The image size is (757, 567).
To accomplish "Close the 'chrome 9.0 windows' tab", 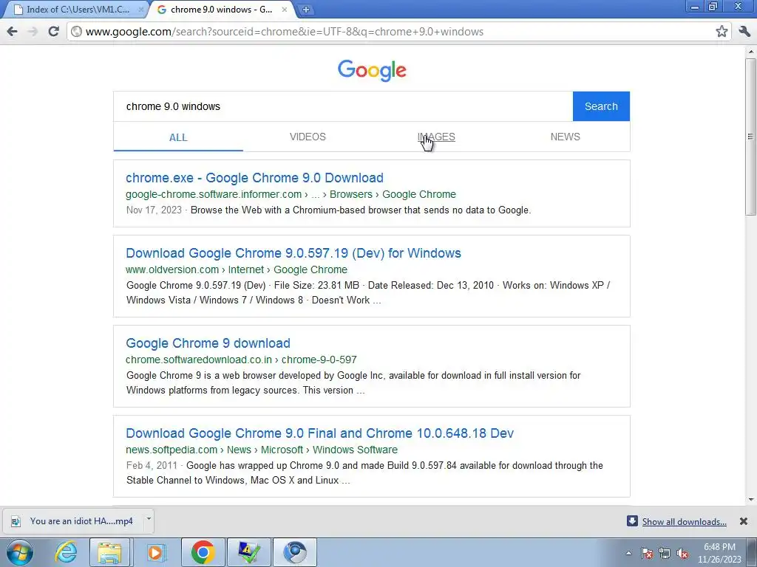I will tap(285, 10).
